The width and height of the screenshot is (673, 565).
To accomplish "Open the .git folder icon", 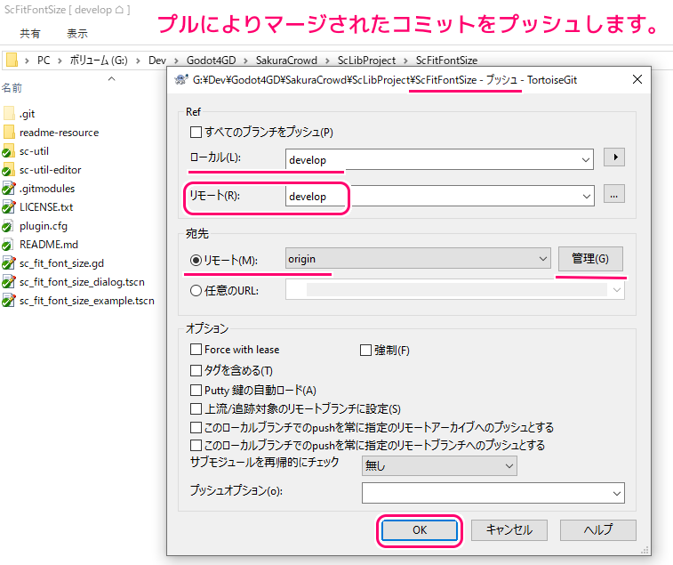I will 9,114.
